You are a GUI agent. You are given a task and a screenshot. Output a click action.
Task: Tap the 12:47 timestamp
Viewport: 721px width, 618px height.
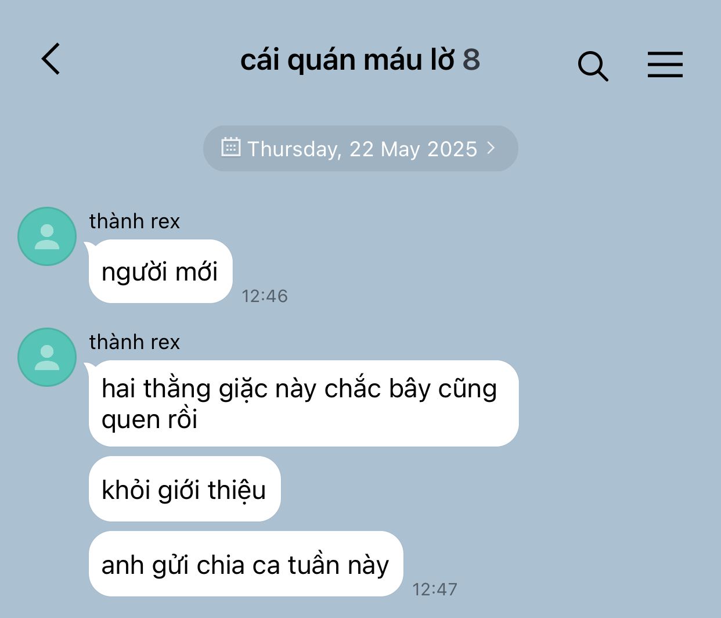(x=435, y=590)
